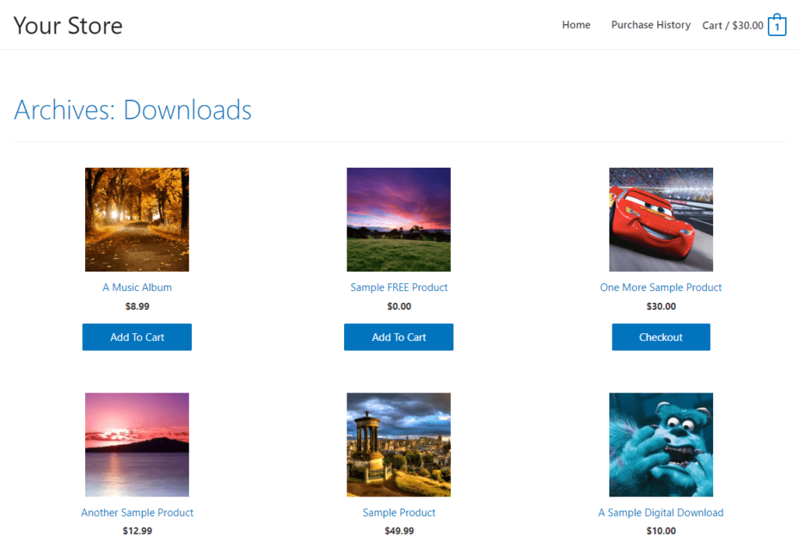799x537 pixels.
Task: Open One More Sample Product link
Action: tap(661, 287)
